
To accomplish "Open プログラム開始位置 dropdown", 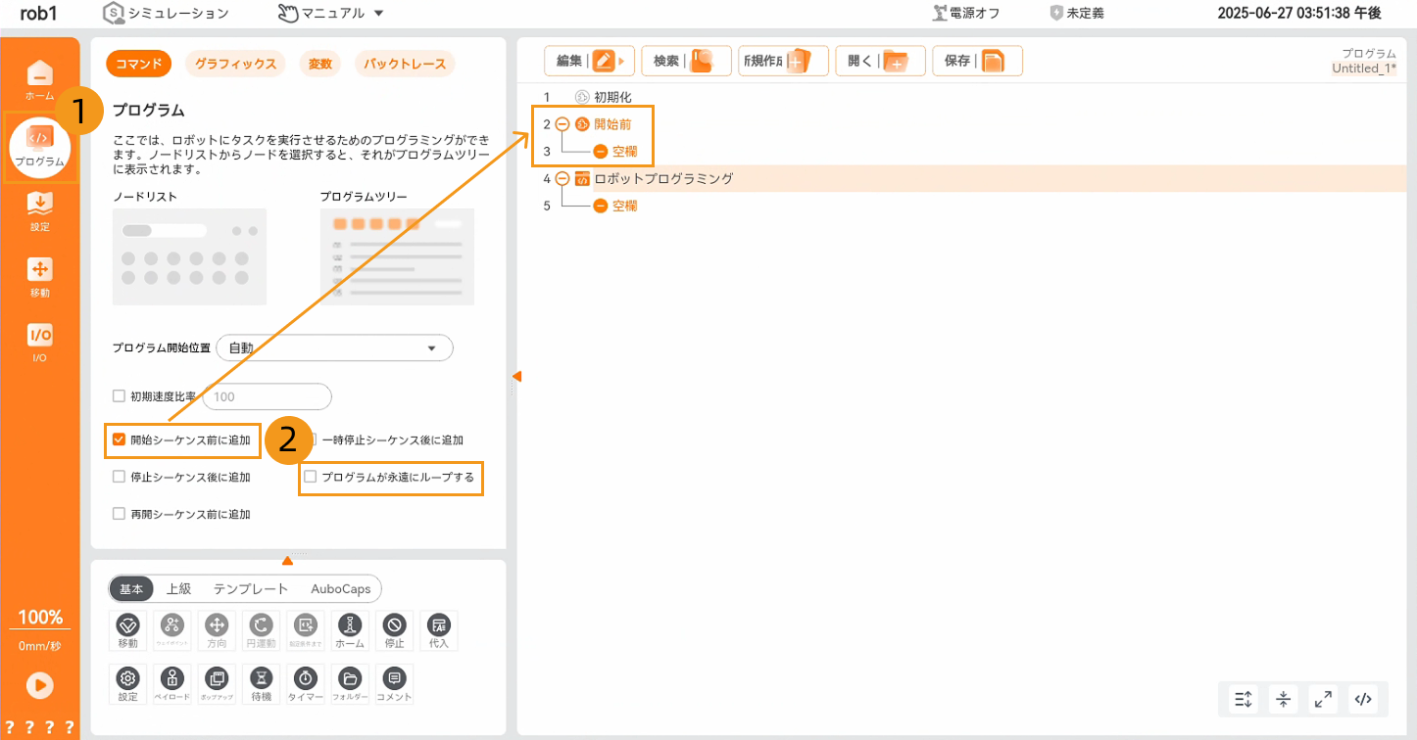I will tap(333, 348).
